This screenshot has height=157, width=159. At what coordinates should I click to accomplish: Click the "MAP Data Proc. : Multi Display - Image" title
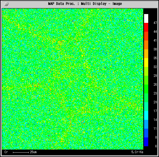(85, 4)
